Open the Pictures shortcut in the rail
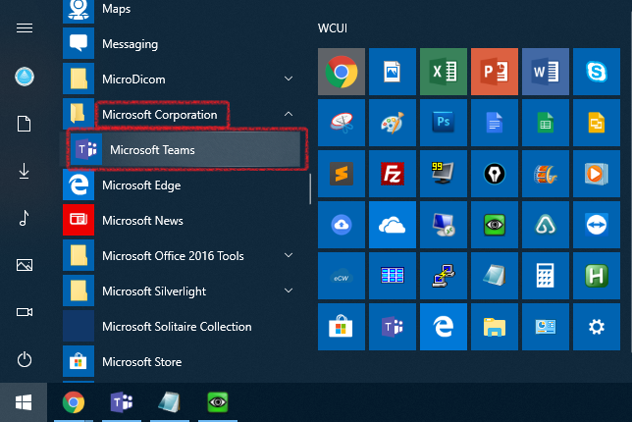 (x=25, y=265)
